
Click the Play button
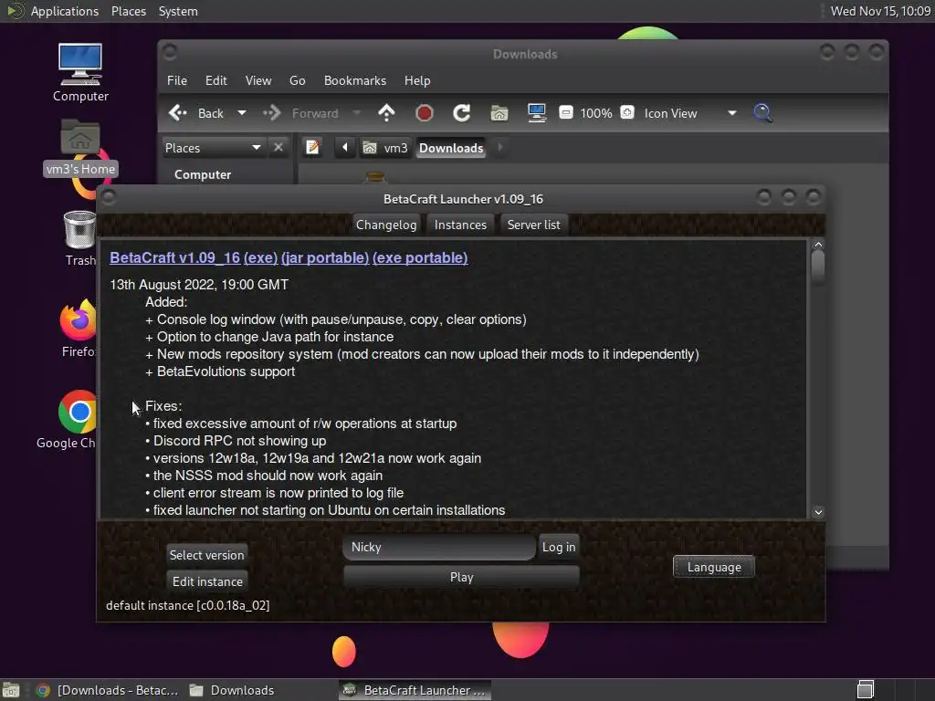click(x=461, y=577)
